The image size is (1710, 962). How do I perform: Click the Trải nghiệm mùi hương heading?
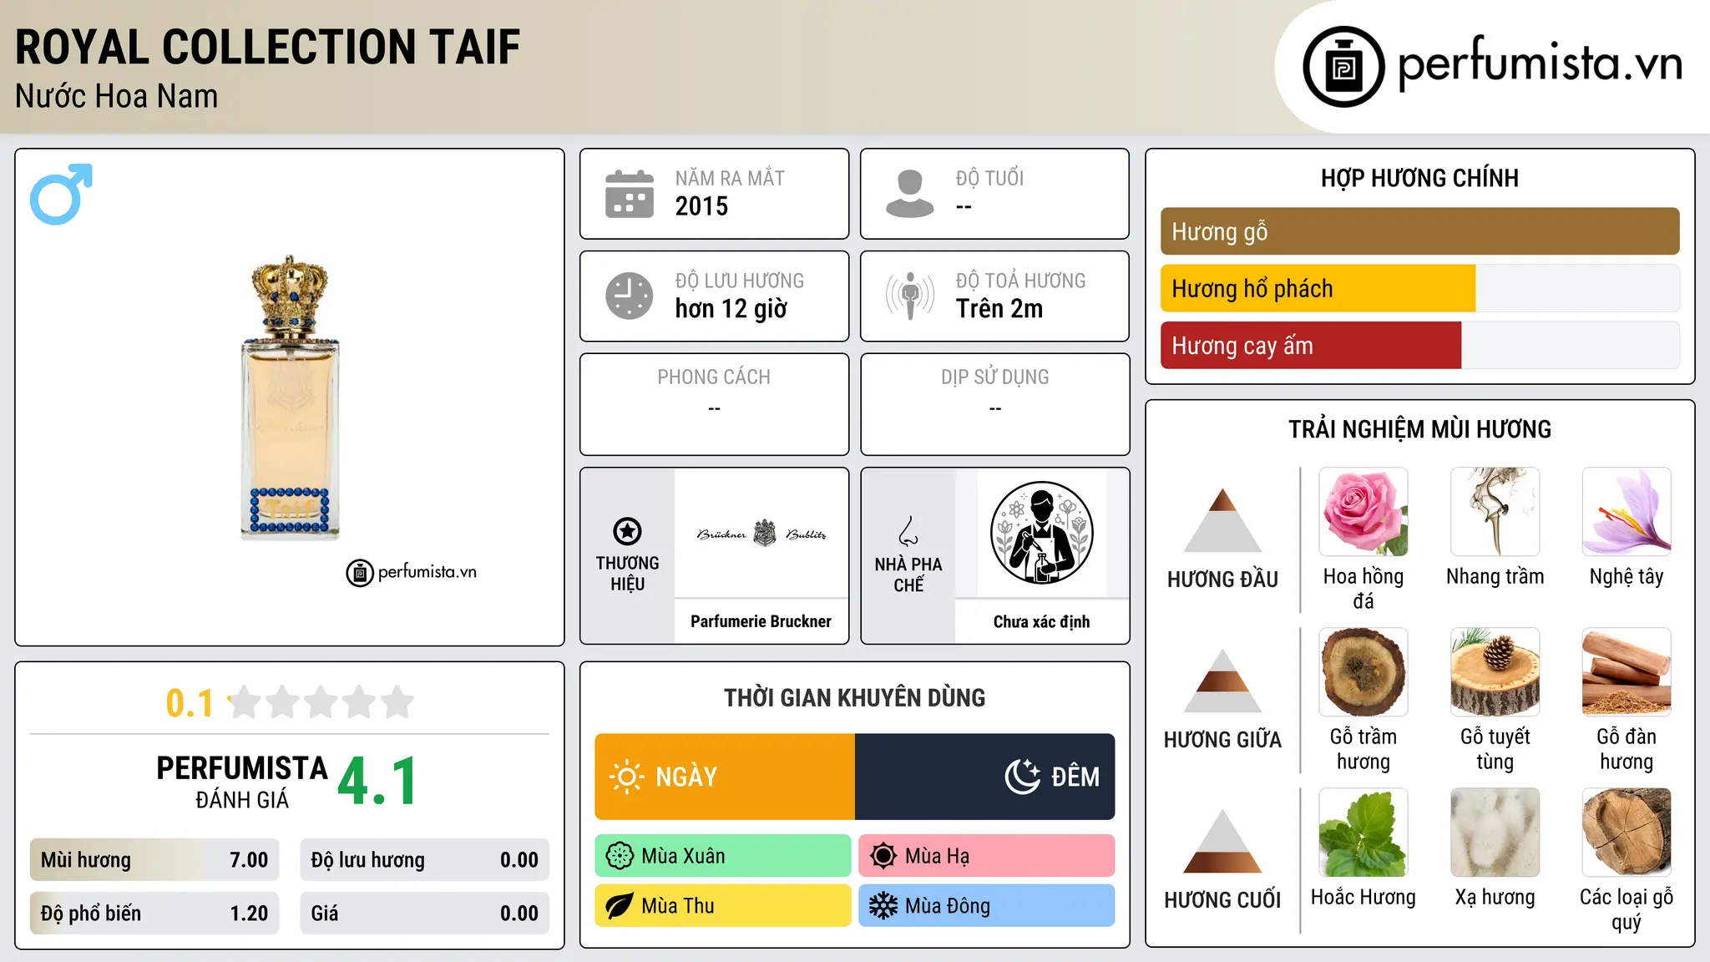1419,429
